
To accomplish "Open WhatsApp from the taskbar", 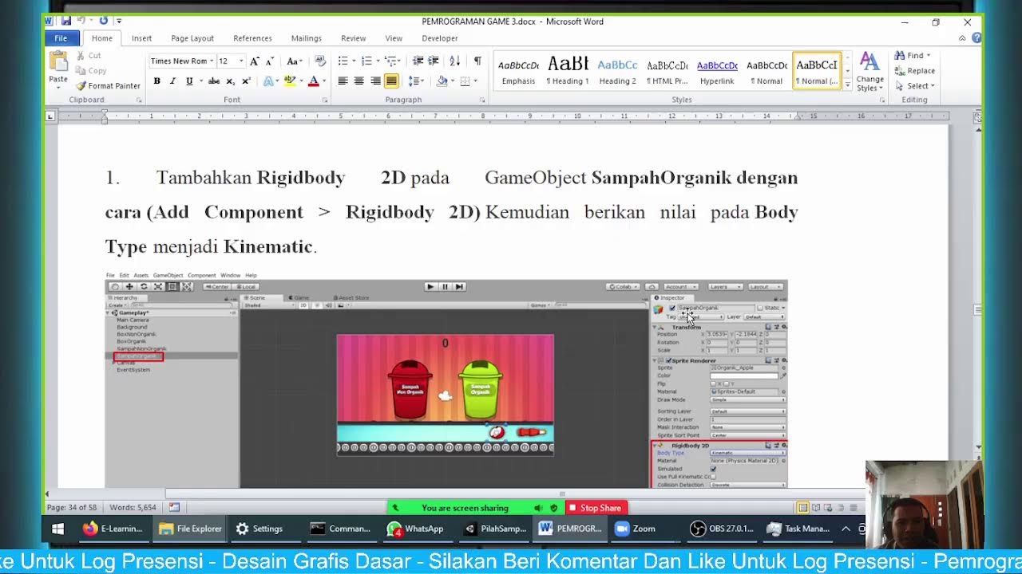I will click(x=415, y=529).
